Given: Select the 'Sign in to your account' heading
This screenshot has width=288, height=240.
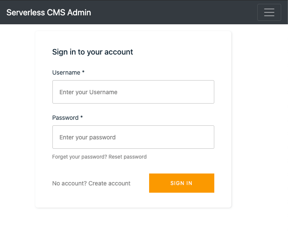Looking at the screenshot, I should (x=92, y=52).
